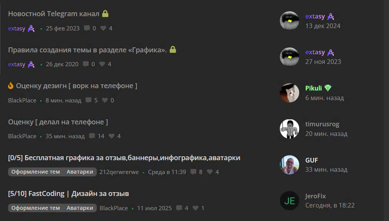
Task: Click the flame icon before Оценку дезигн
Action: click(x=11, y=86)
